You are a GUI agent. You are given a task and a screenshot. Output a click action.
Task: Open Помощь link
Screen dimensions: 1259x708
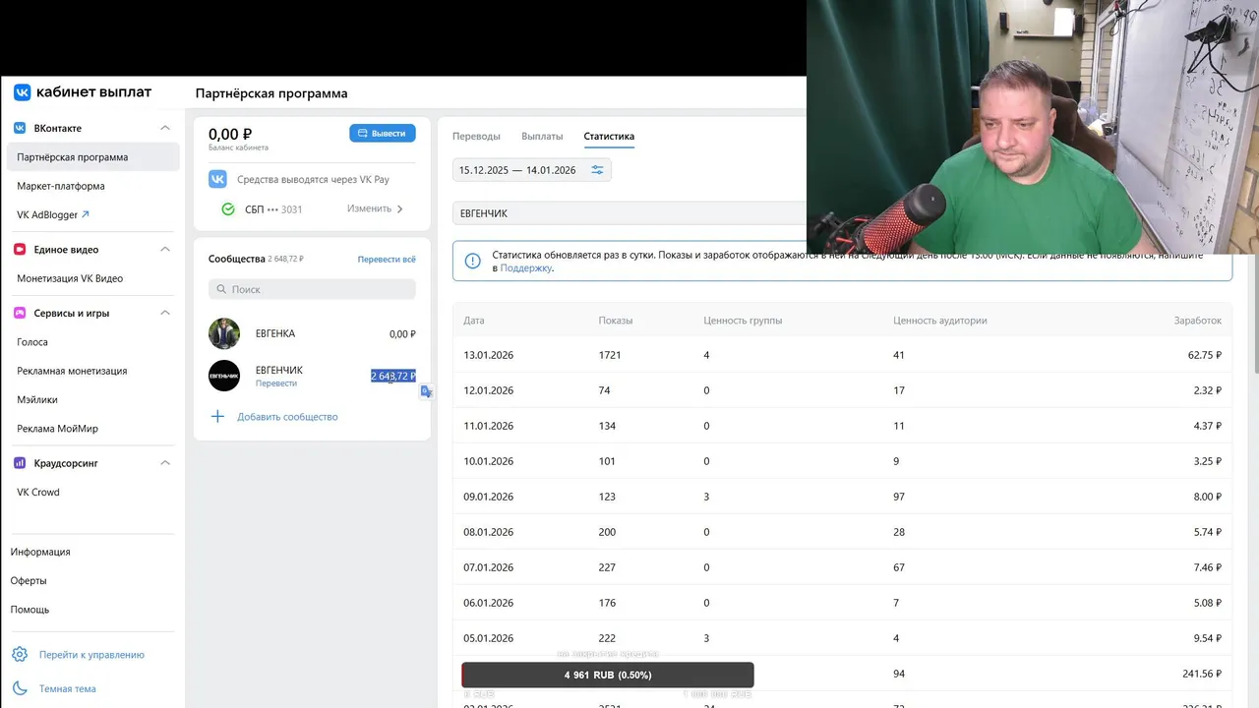30,610
